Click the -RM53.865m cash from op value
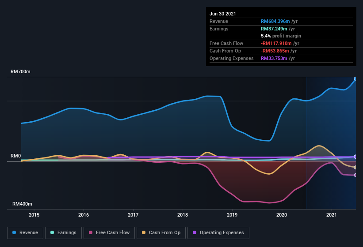 pos(275,51)
